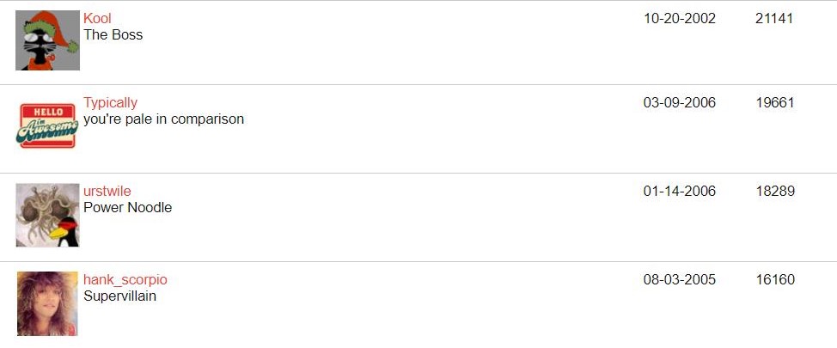
Task: Click urstwile's post count 18289
Action: click(775, 191)
